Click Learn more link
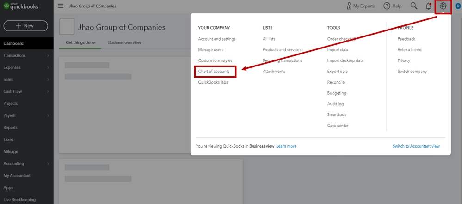This screenshot has height=204, width=462. click(286, 146)
